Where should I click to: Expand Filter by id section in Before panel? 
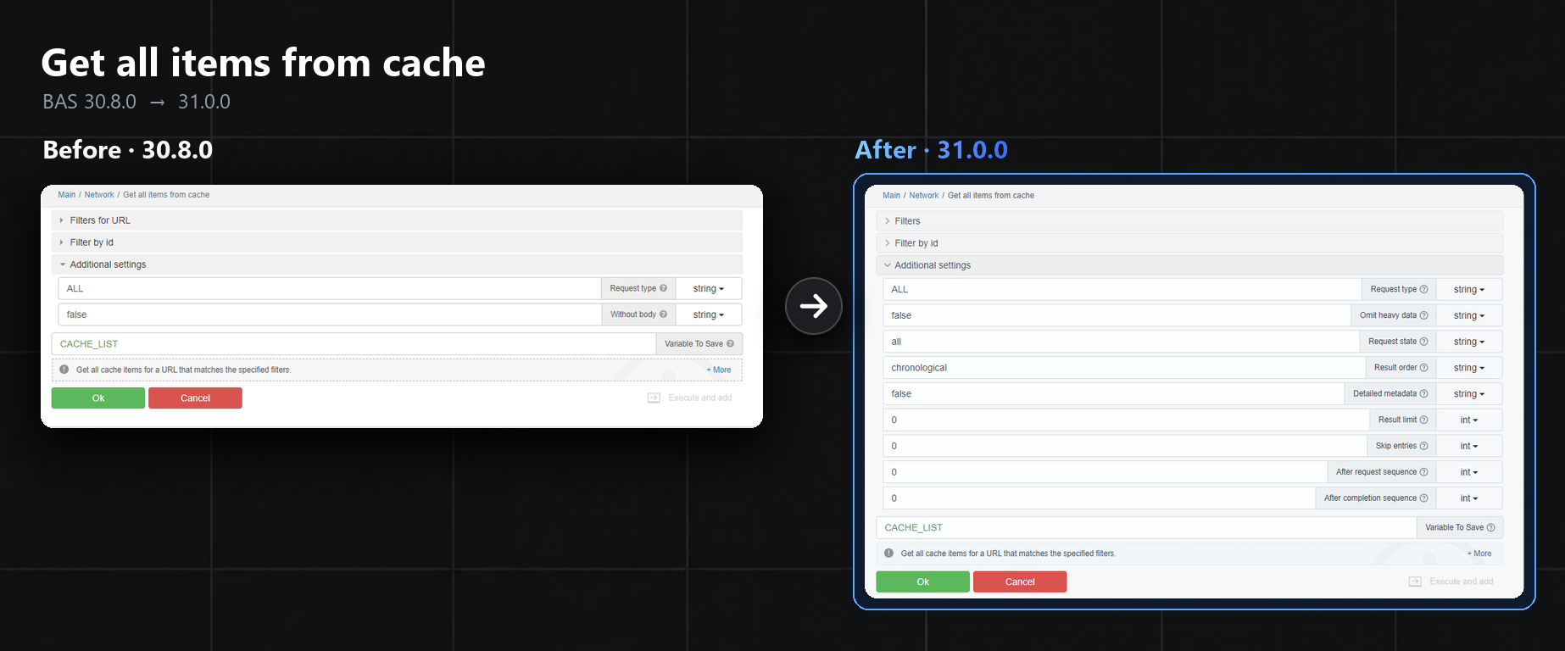[x=397, y=242]
